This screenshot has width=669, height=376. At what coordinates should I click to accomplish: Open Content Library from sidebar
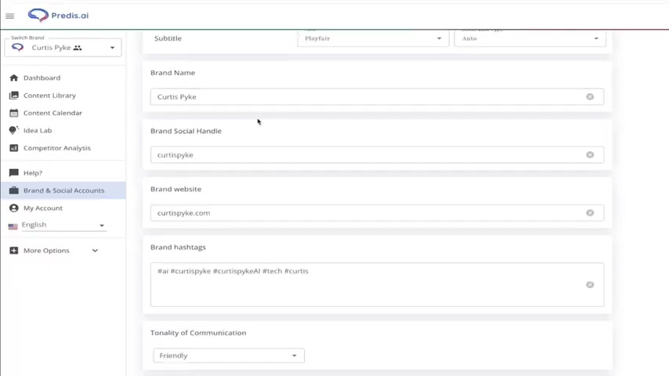49,95
